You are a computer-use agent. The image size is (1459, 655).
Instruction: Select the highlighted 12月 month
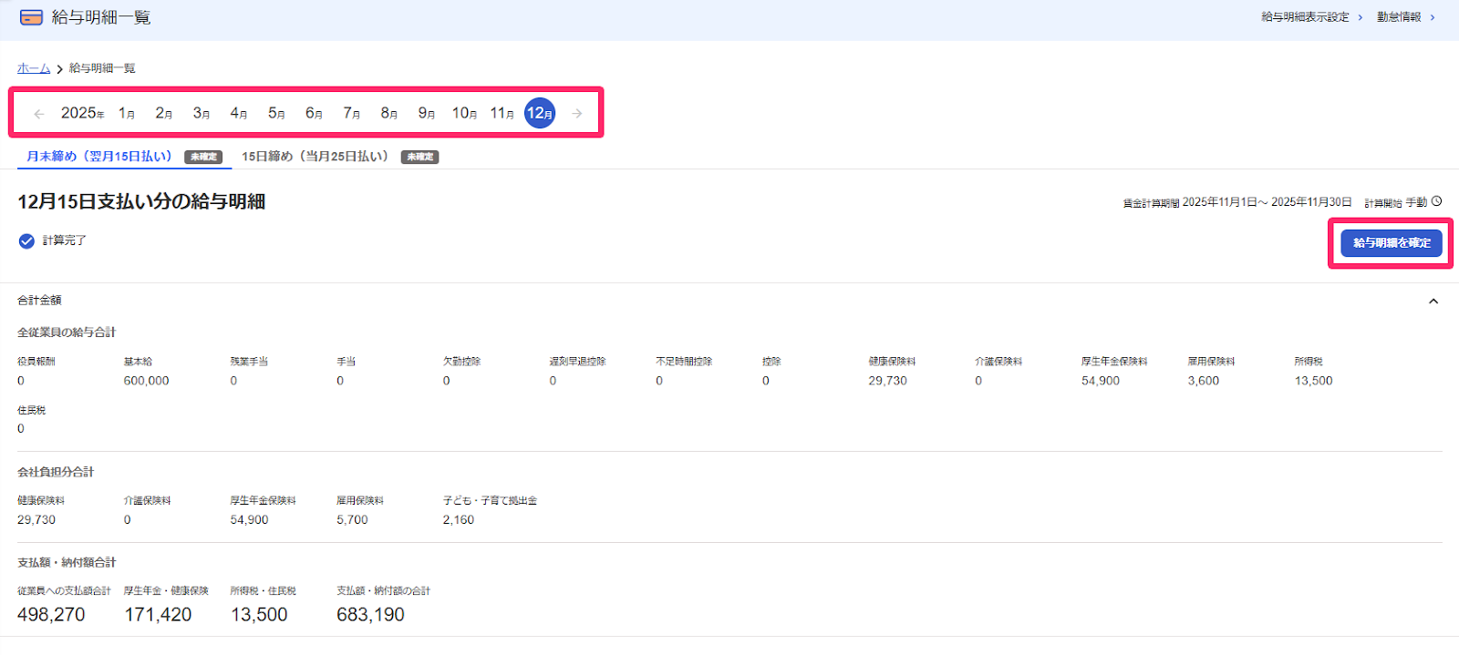(540, 113)
